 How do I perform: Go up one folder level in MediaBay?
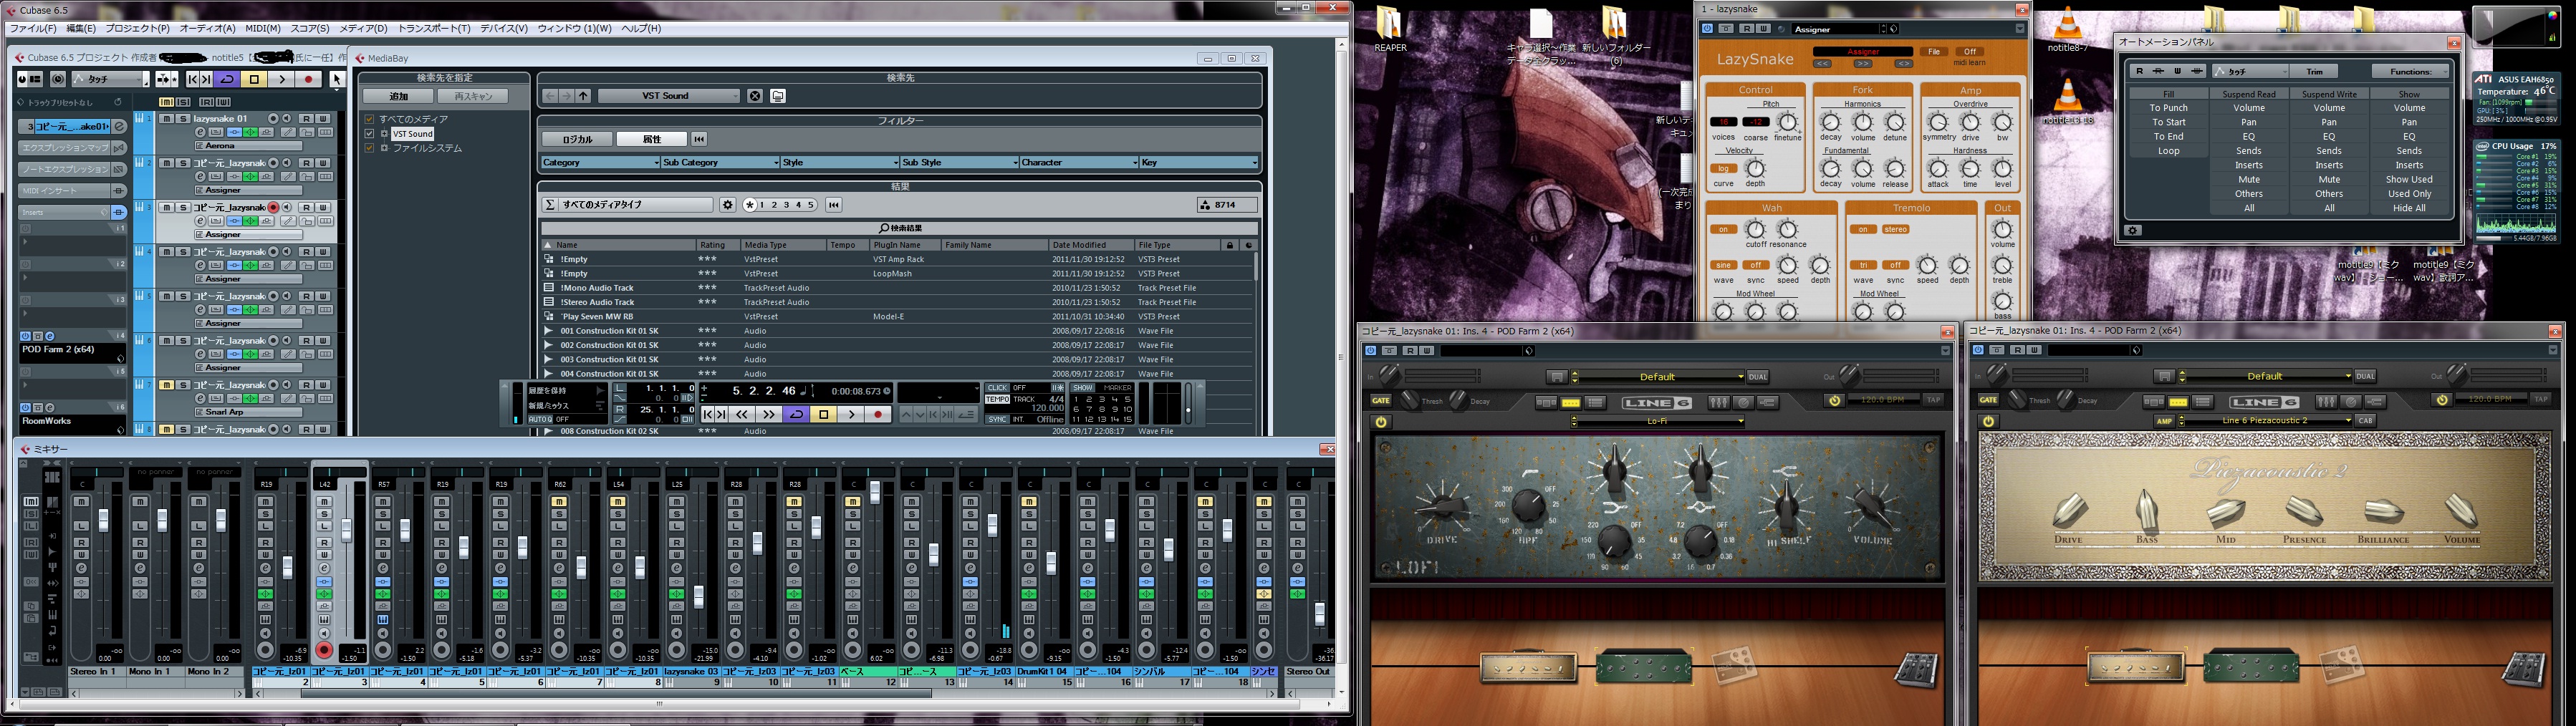[584, 96]
